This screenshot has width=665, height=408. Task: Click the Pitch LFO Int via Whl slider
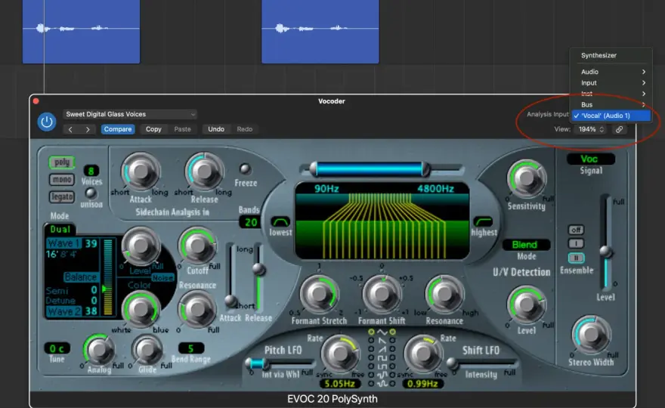pyautogui.click(x=280, y=363)
